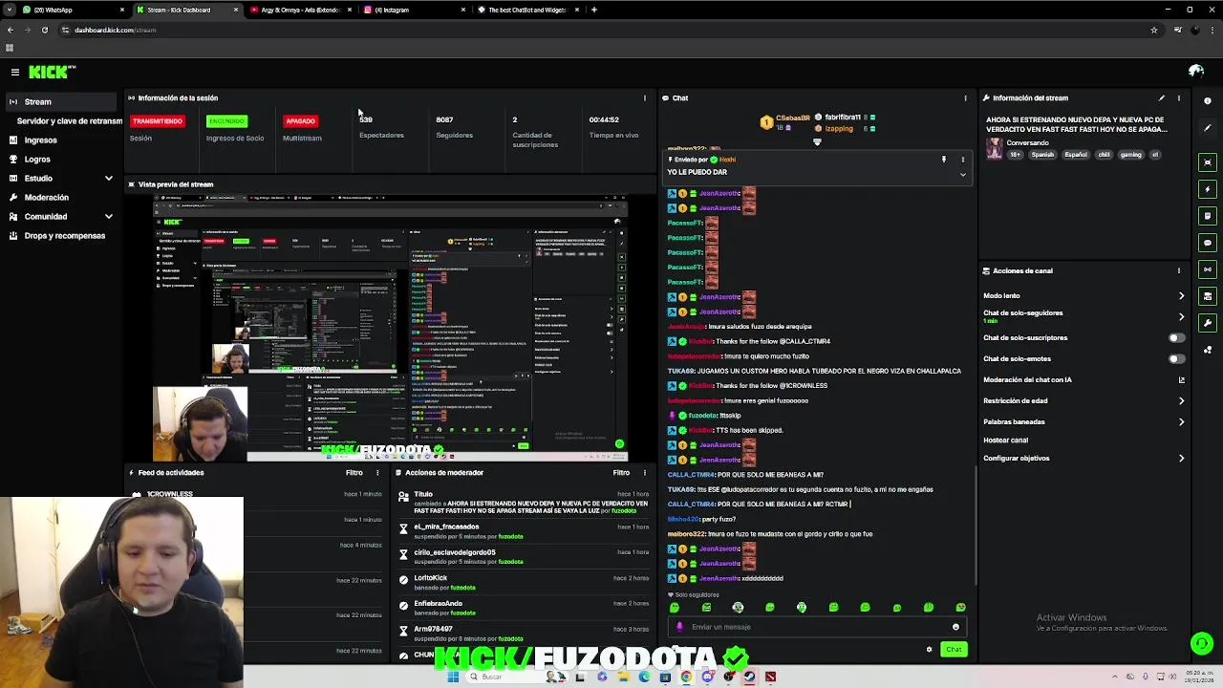Toggle the chat bubble widget icon in the right sidebar
Screen dimensions: 1223x688
click(1208, 243)
